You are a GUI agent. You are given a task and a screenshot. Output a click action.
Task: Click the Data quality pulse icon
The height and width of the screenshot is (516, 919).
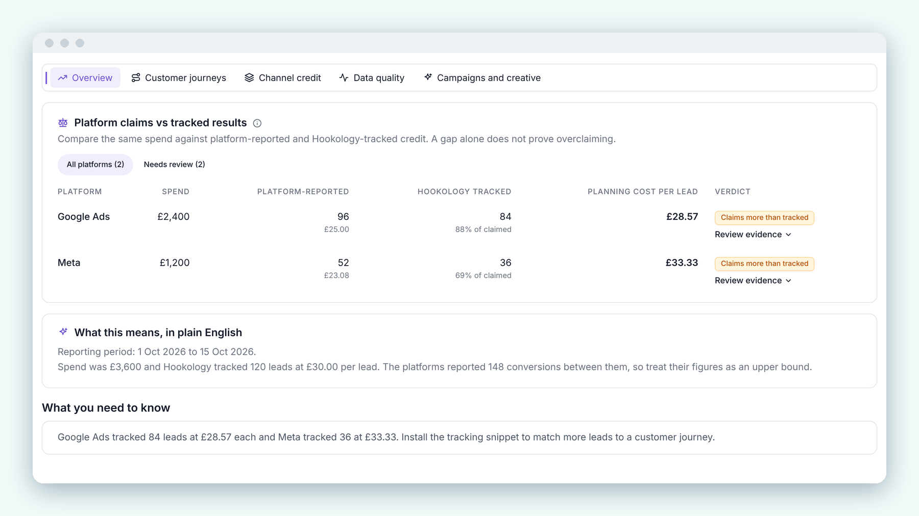tap(344, 78)
